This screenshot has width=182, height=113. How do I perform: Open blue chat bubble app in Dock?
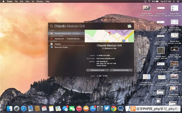121,108
